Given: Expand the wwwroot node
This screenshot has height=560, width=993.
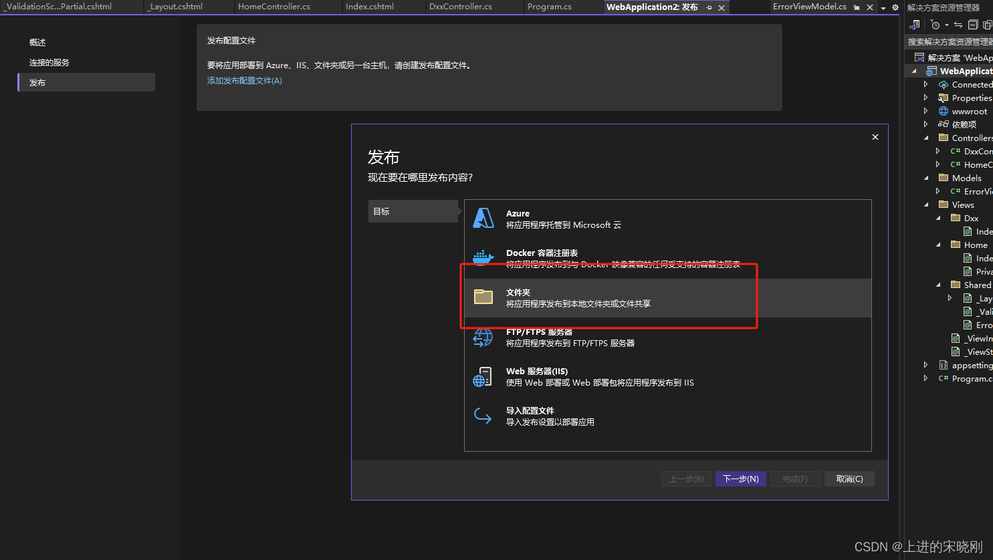Looking at the screenshot, I should click(x=926, y=112).
